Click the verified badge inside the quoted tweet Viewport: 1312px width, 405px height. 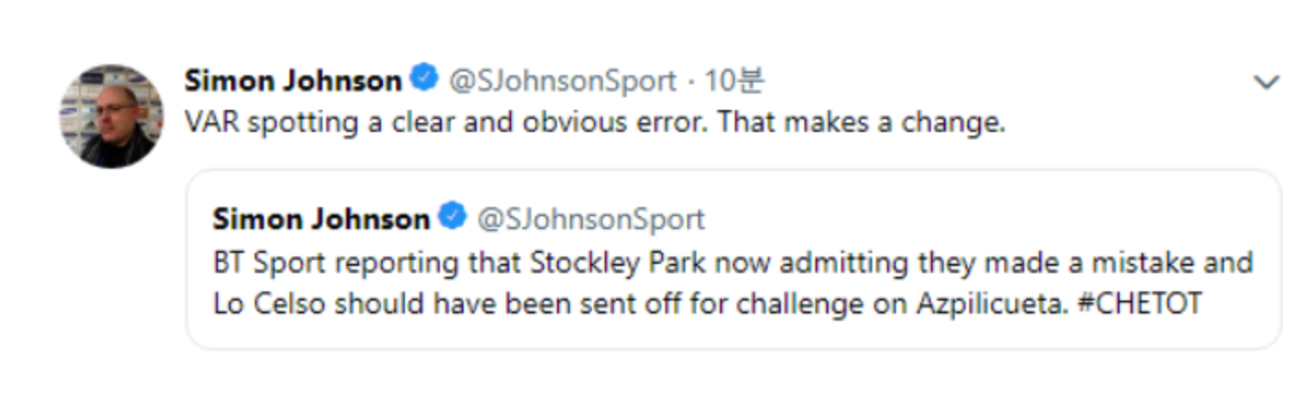tap(452, 217)
